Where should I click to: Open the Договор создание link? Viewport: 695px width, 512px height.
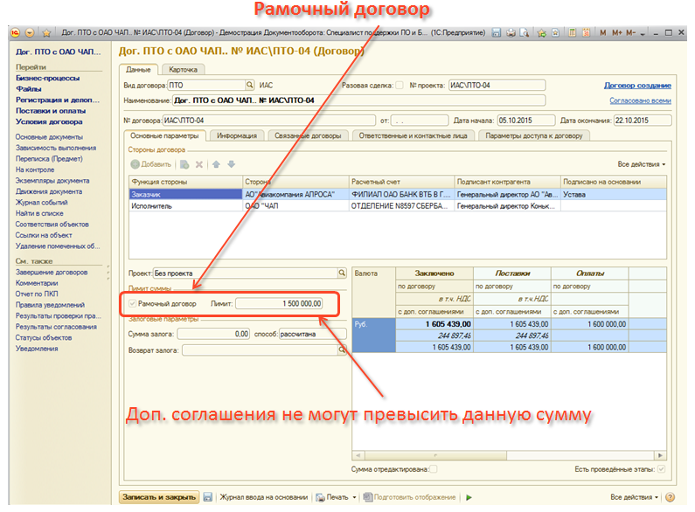pyautogui.click(x=636, y=86)
